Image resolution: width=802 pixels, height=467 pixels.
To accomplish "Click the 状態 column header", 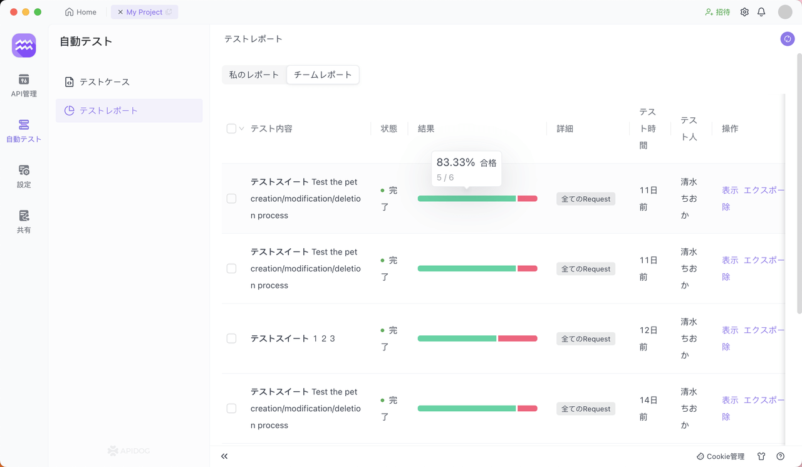I will (x=389, y=129).
